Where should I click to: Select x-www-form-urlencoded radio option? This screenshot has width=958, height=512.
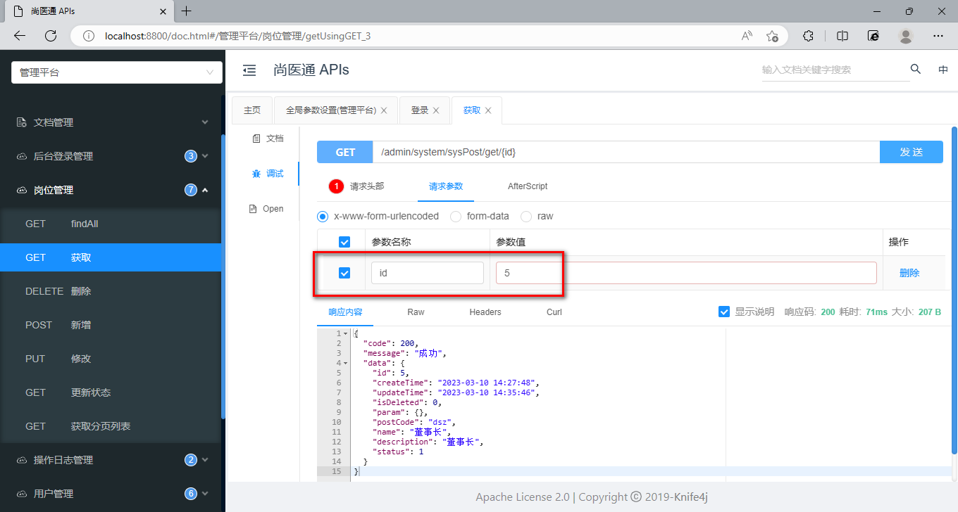pyautogui.click(x=323, y=216)
